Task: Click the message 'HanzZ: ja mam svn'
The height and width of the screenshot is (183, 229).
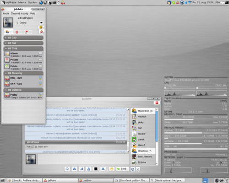Action: (38, 147)
